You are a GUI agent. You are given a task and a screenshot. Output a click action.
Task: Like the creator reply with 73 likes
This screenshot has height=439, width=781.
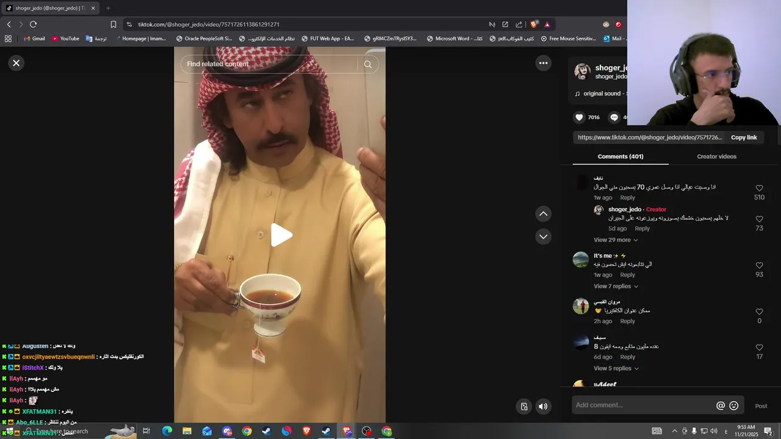[759, 219]
